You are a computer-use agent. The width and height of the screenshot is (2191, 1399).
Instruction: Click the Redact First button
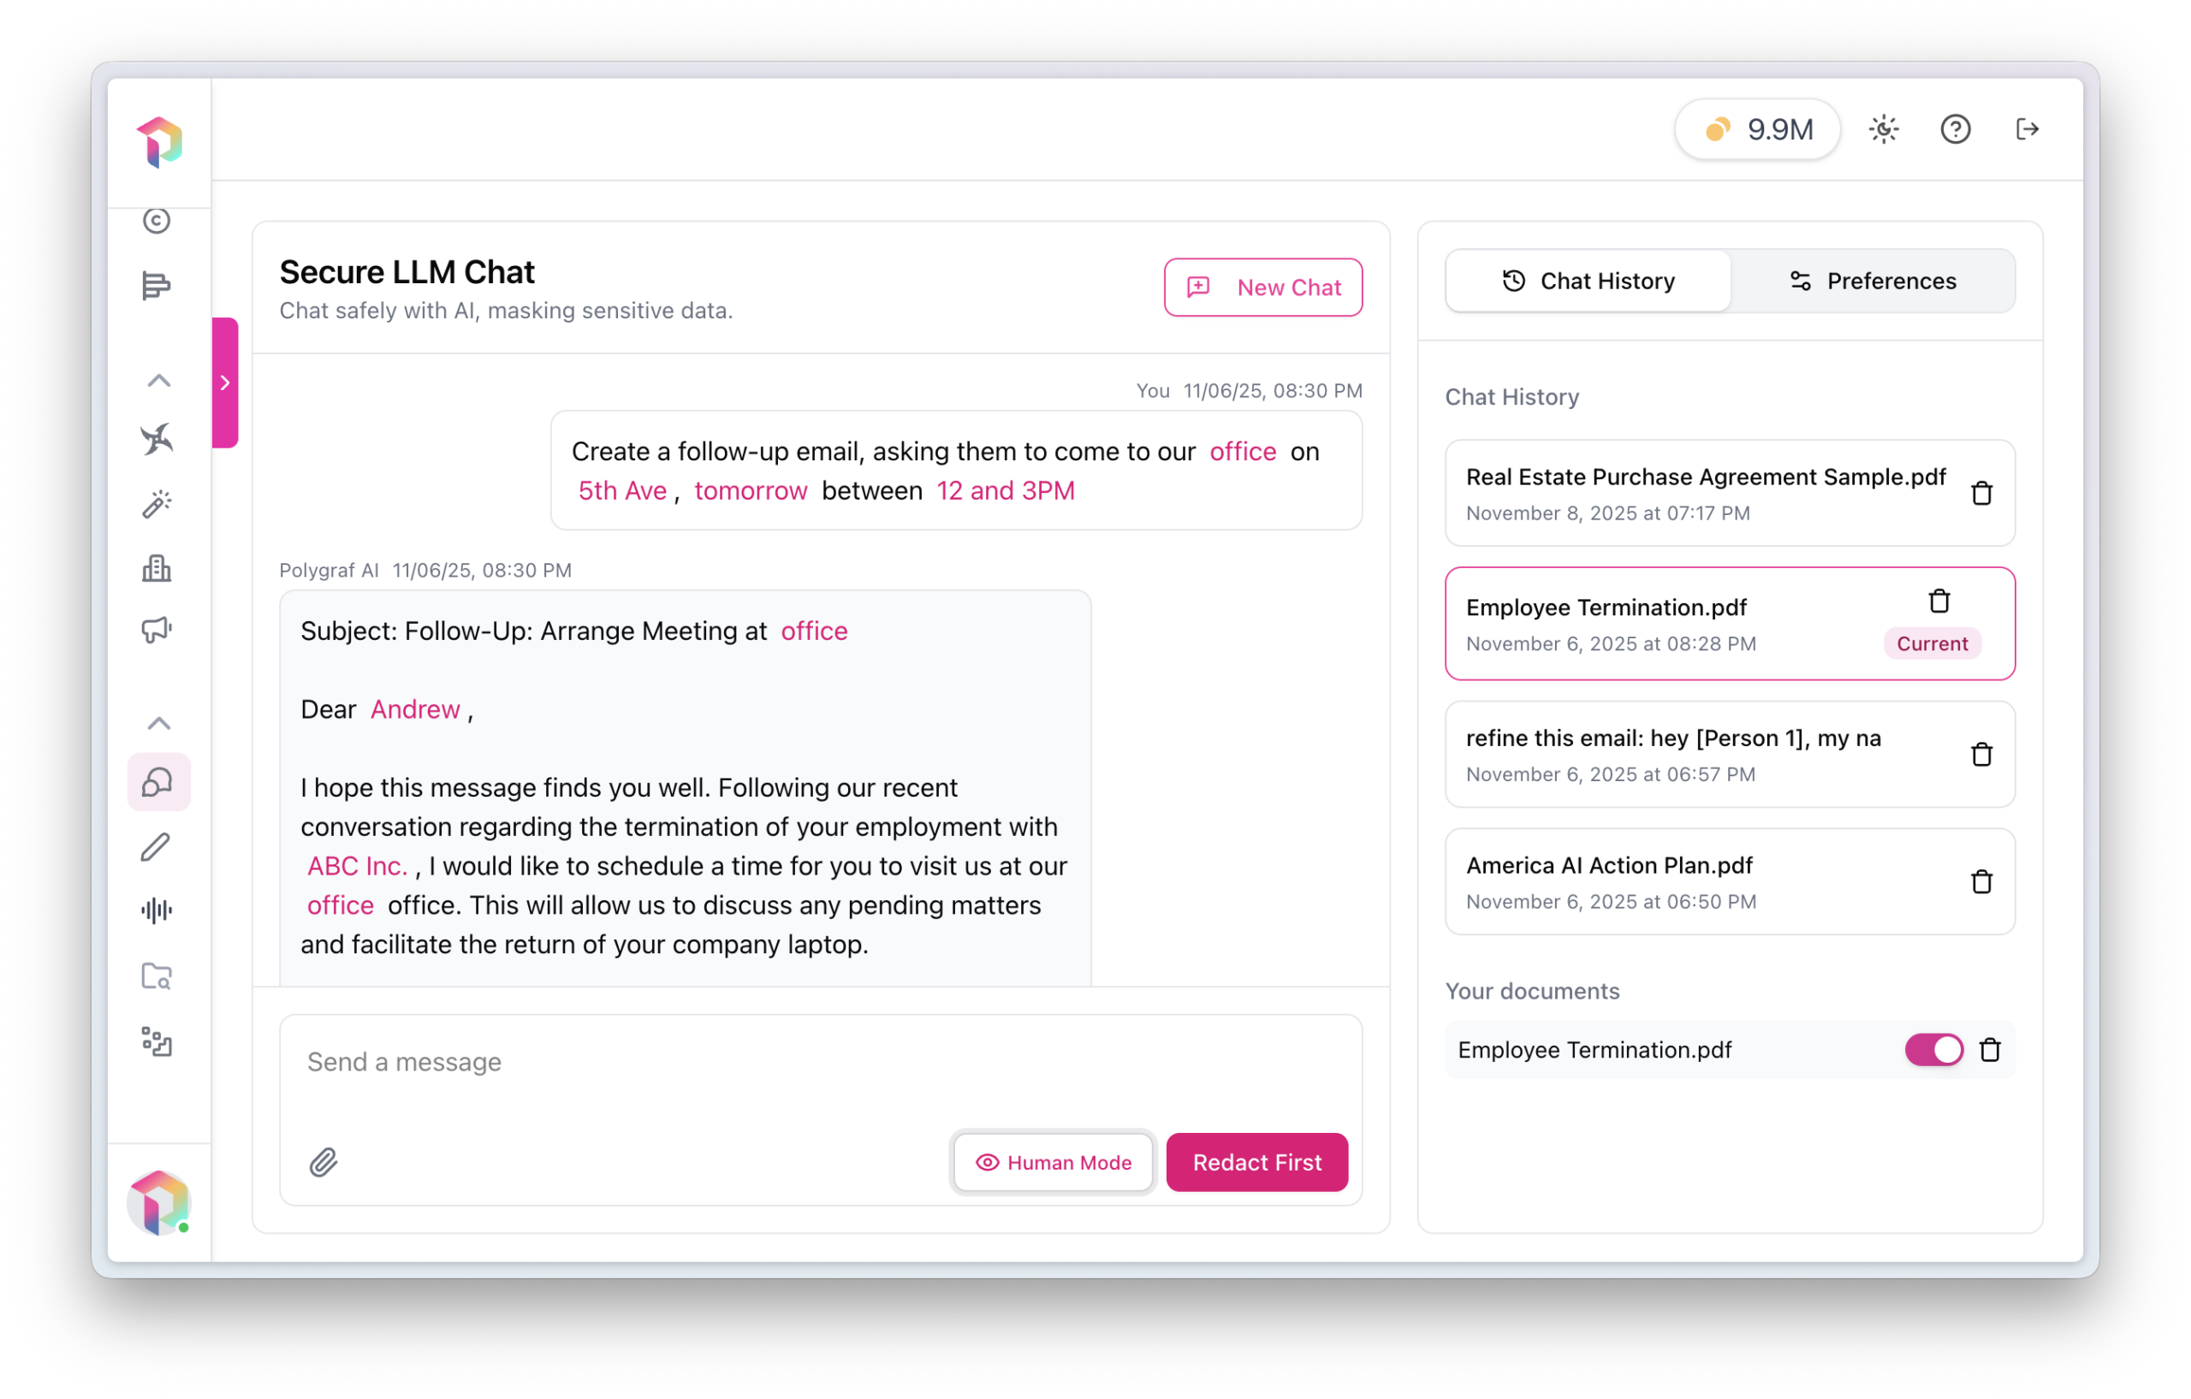pos(1256,1163)
